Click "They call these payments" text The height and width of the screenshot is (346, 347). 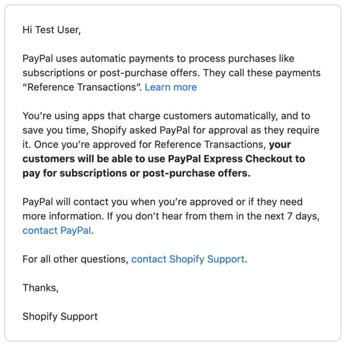[x=262, y=73]
